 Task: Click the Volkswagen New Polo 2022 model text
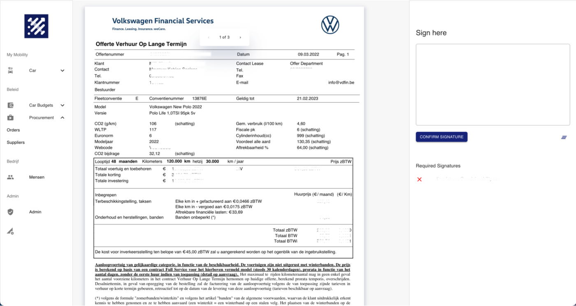176,107
